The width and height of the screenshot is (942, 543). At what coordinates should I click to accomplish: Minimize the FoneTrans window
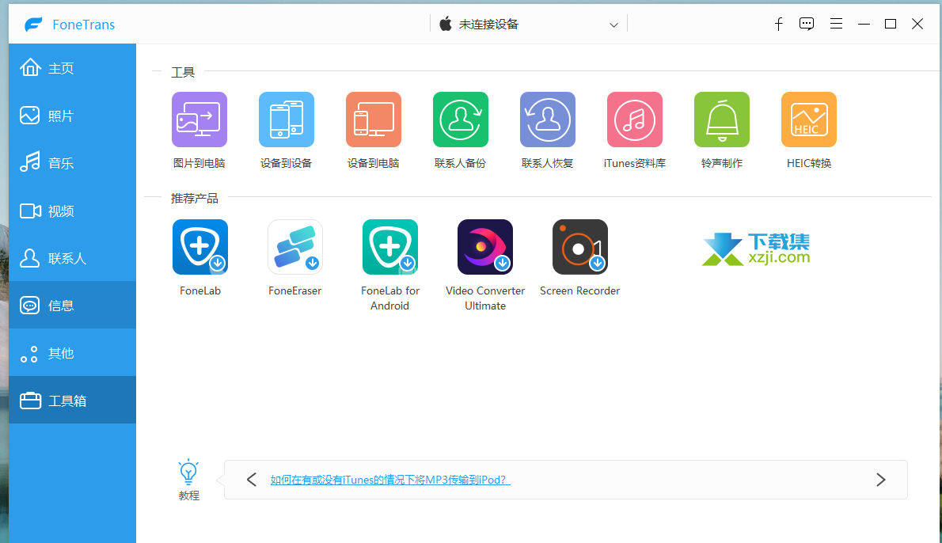click(x=864, y=24)
